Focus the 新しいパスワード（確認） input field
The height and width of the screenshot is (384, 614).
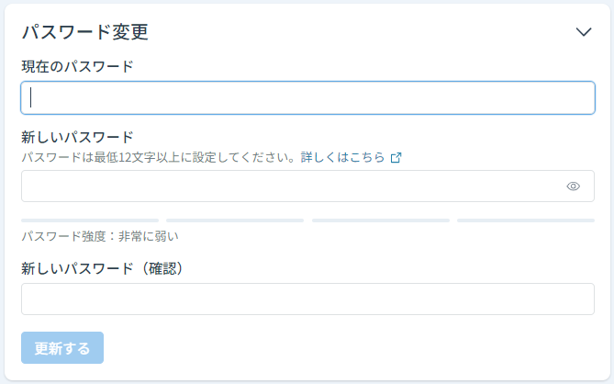point(307,299)
